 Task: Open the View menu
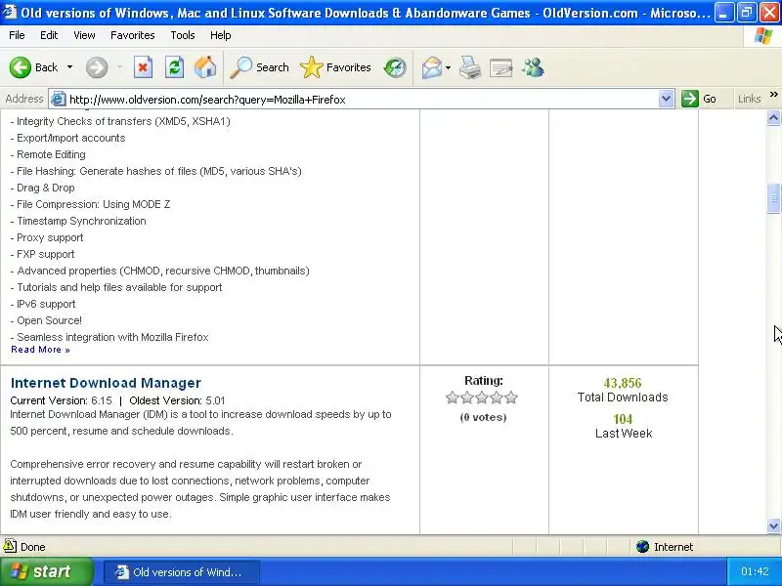pyautogui.click(x=84, y=35)
